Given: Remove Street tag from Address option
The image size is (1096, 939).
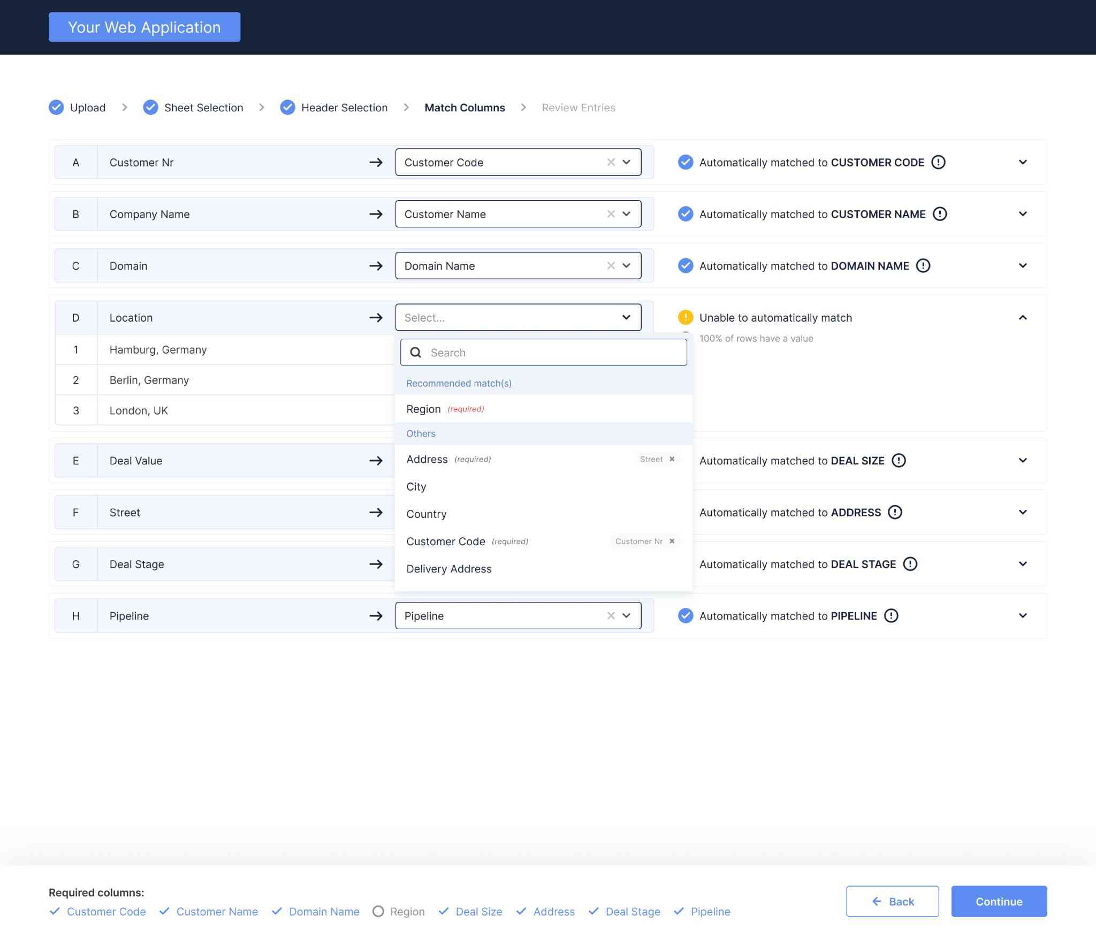Looking at the screenshot, I should [x=672, y=459].
